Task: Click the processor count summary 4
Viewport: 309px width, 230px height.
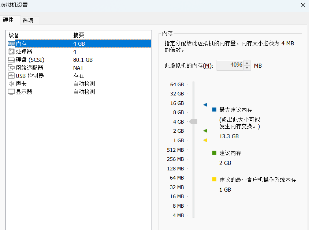Action: click(75, 52)
